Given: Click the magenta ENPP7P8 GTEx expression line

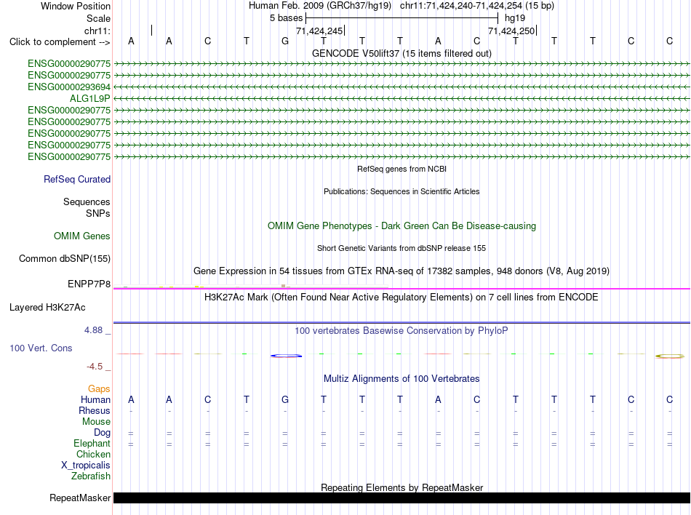Looking at the screenshot, I should tap(402, 289).
